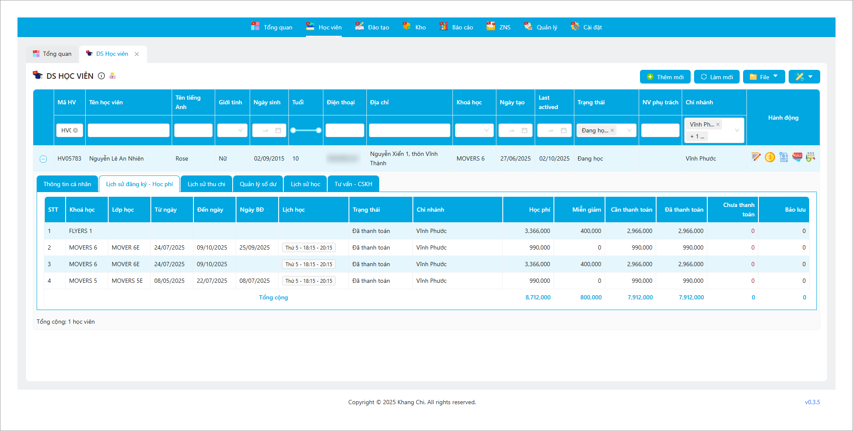Remove the Vĩnh Ph... branch filter tag
The height and width of the screenshot is (431, 853).
pyautogui.click(x=718, y=124)
